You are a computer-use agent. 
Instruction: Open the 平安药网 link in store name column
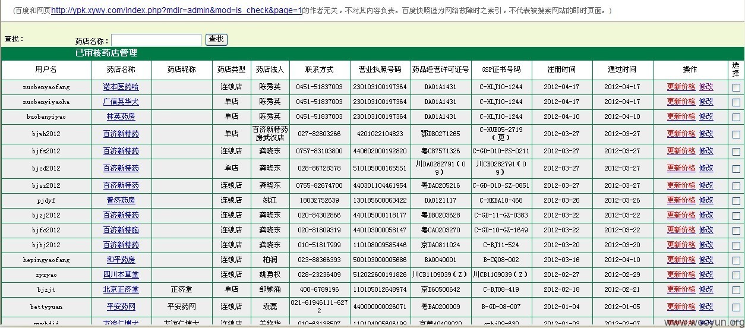[121, 307]
